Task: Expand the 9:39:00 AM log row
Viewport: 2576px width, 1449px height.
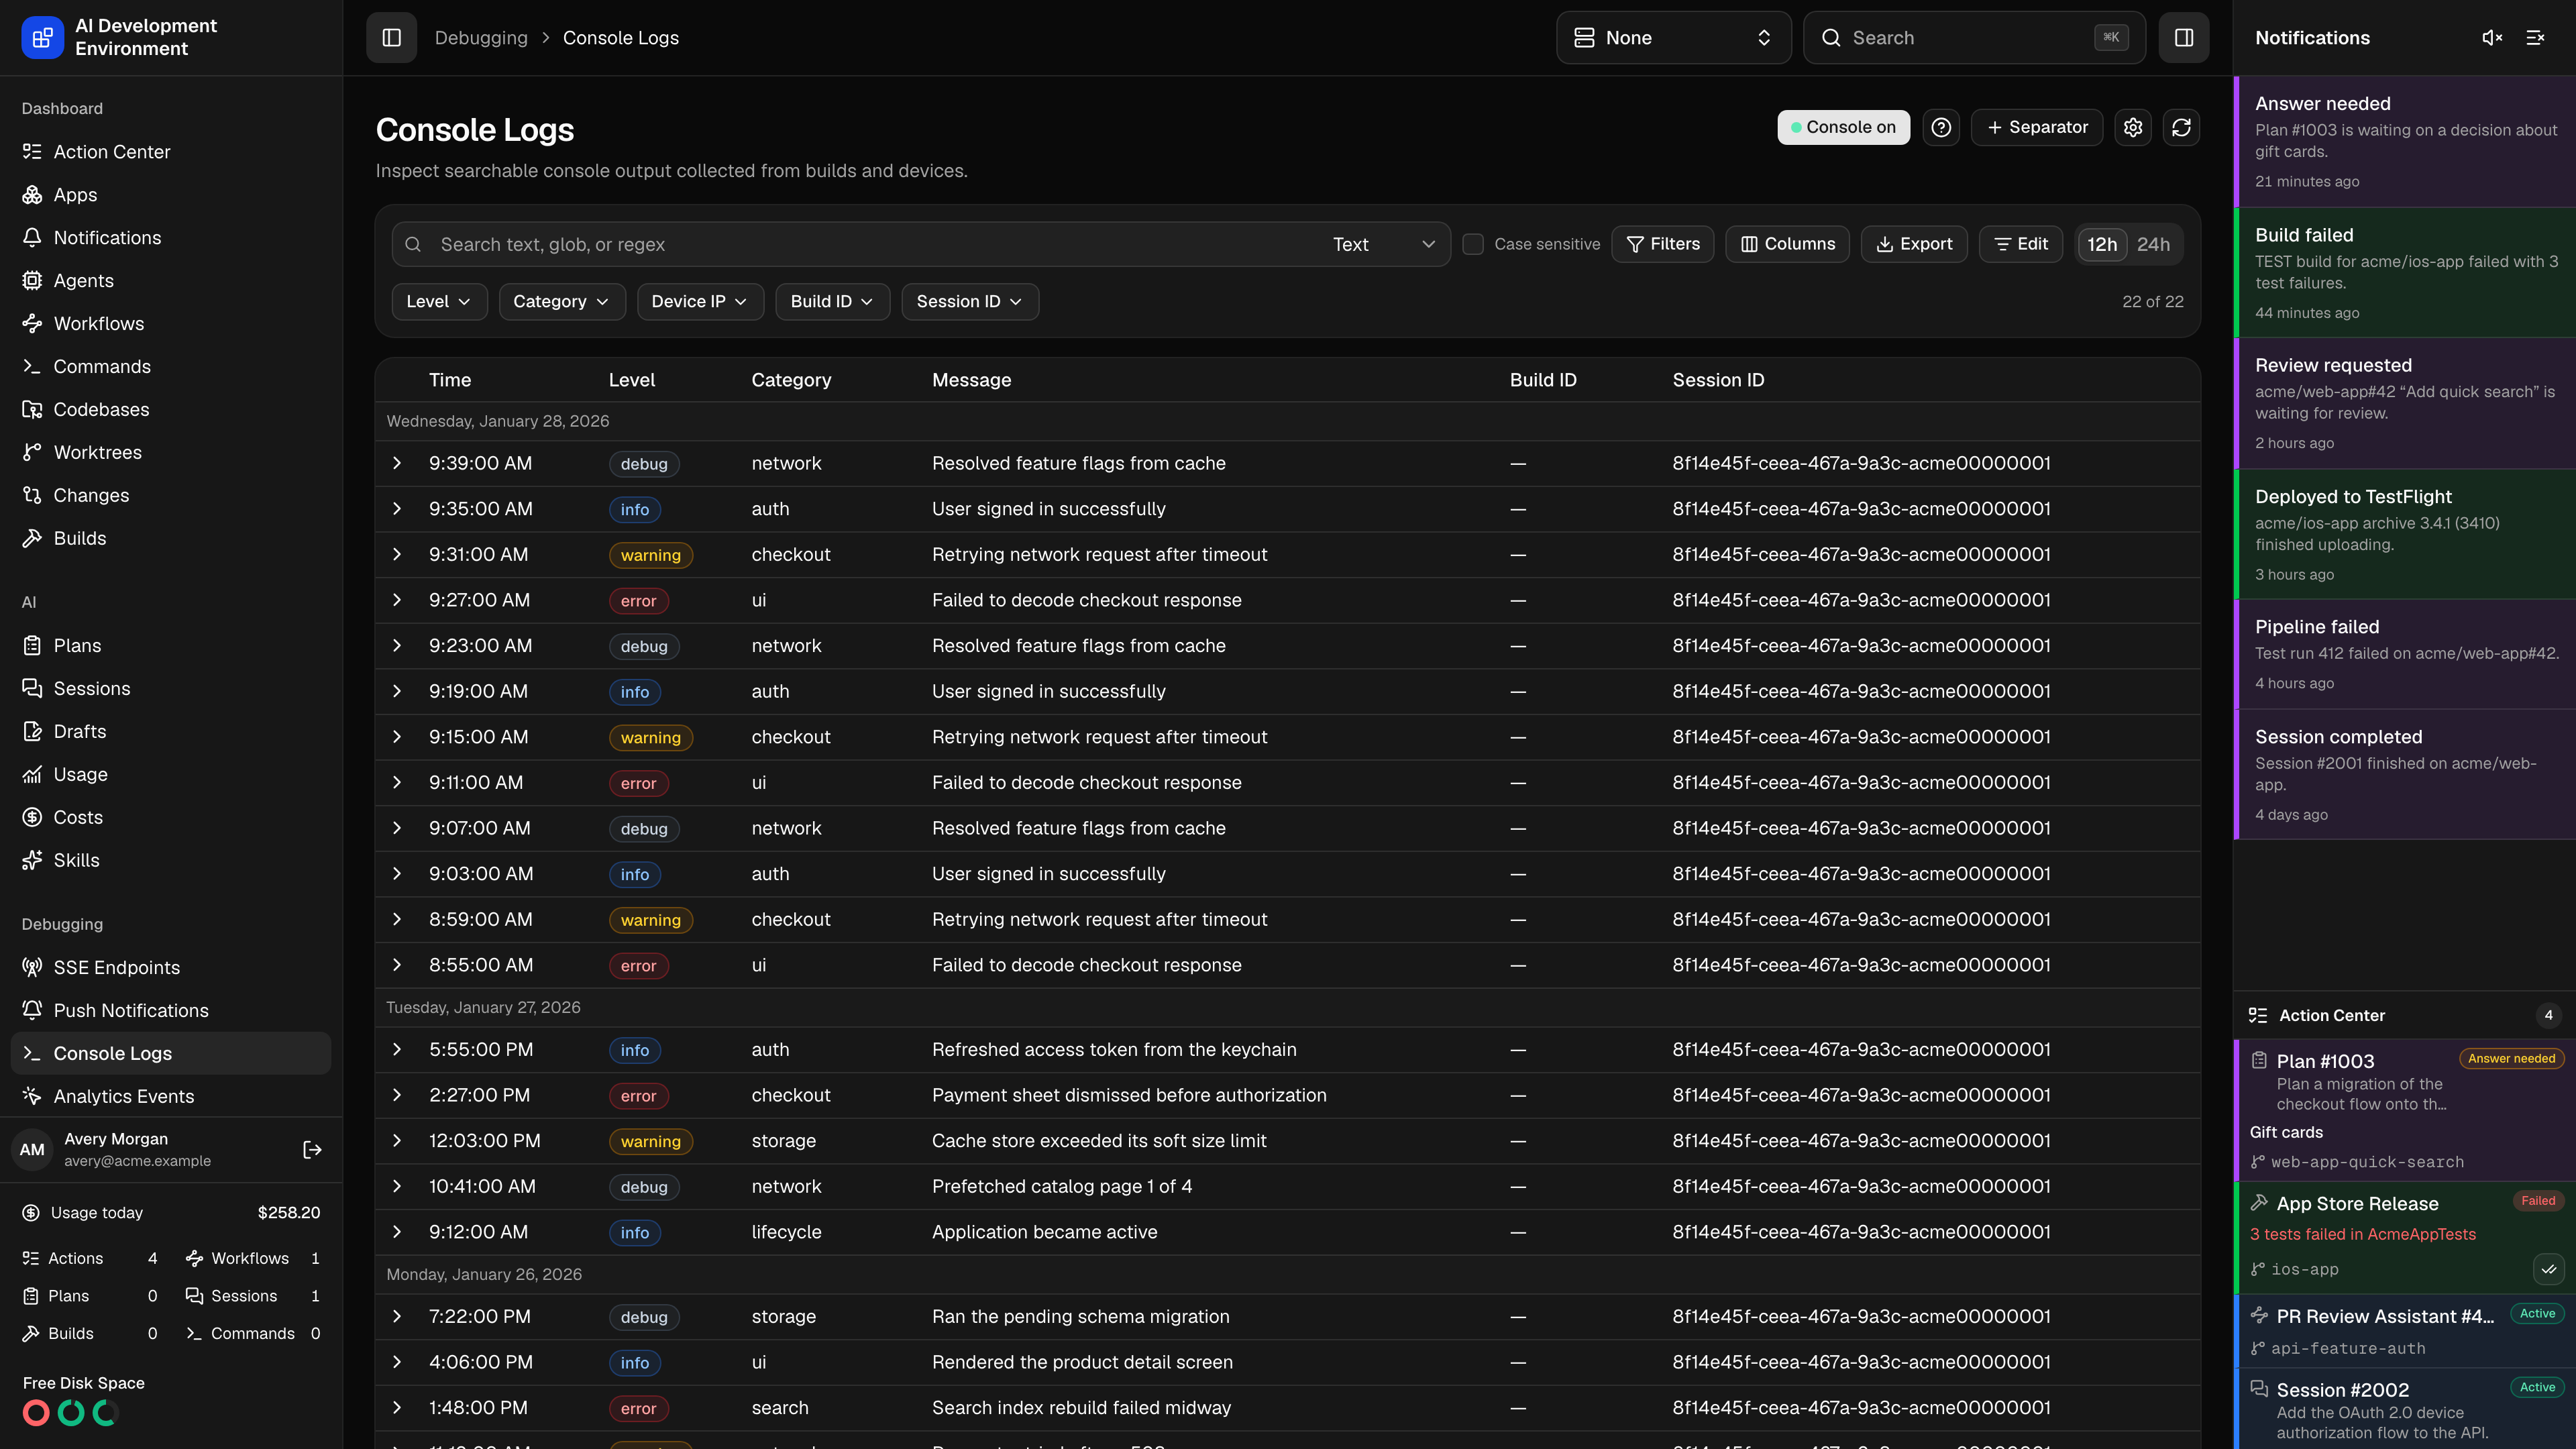Action: click(397, 463)
